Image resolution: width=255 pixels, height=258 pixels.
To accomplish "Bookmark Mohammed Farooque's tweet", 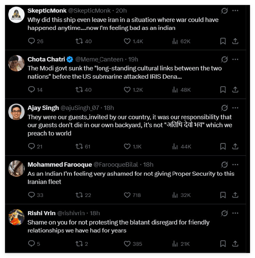I will [x=223, y=195].
